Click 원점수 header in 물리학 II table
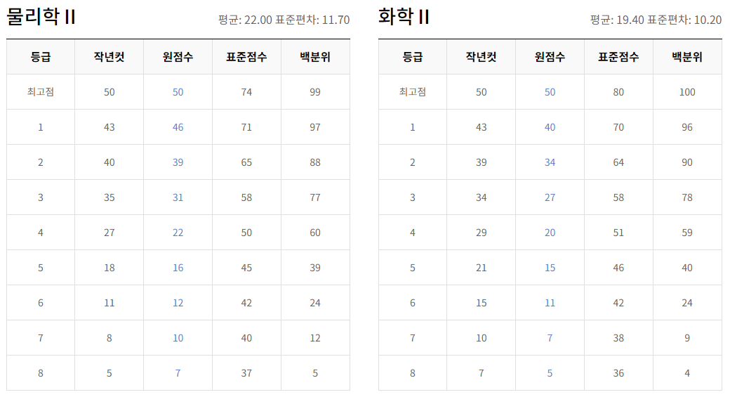Screen dimensions: 730x397 178,57
